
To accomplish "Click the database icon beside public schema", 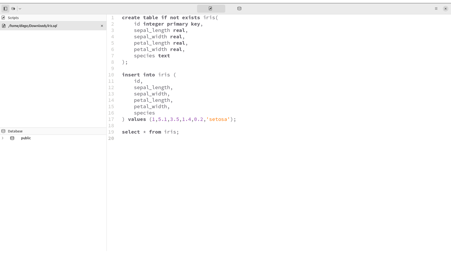I will click(x=12, y=138).
